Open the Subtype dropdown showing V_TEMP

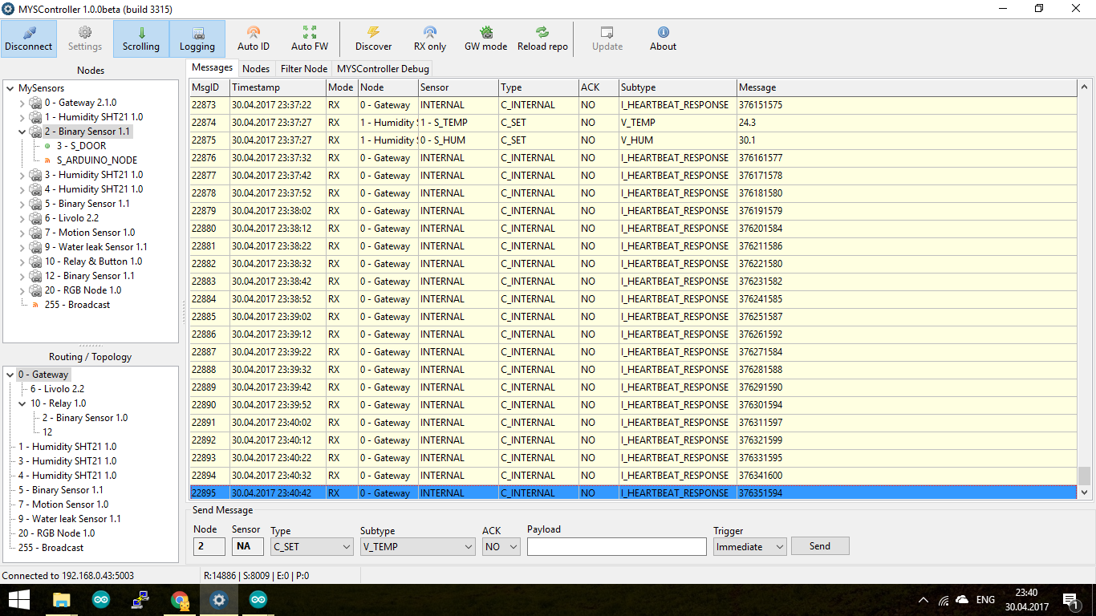(x=417, y=546)
